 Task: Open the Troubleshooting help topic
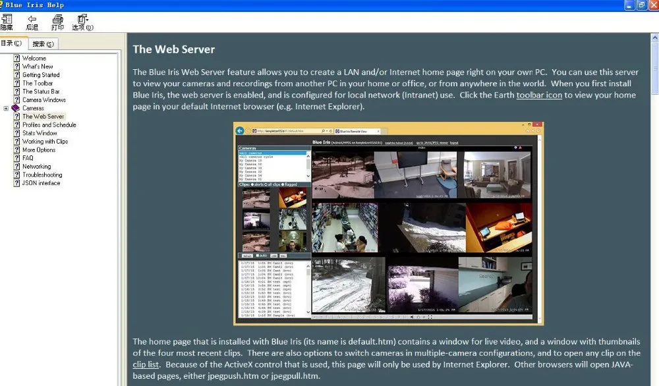(x=42, y=175)
